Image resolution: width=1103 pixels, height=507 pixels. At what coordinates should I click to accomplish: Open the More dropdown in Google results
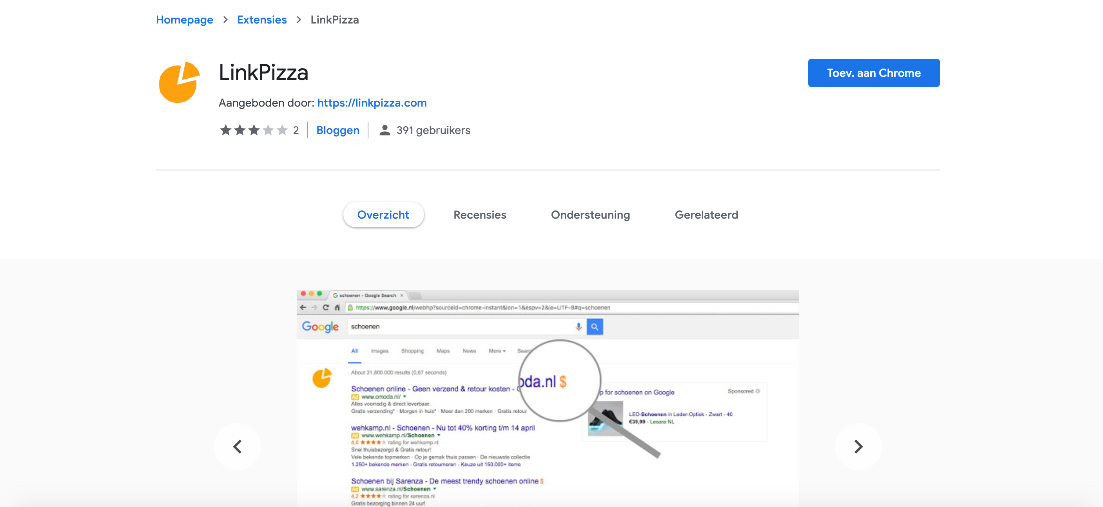(x=497, y=351)
